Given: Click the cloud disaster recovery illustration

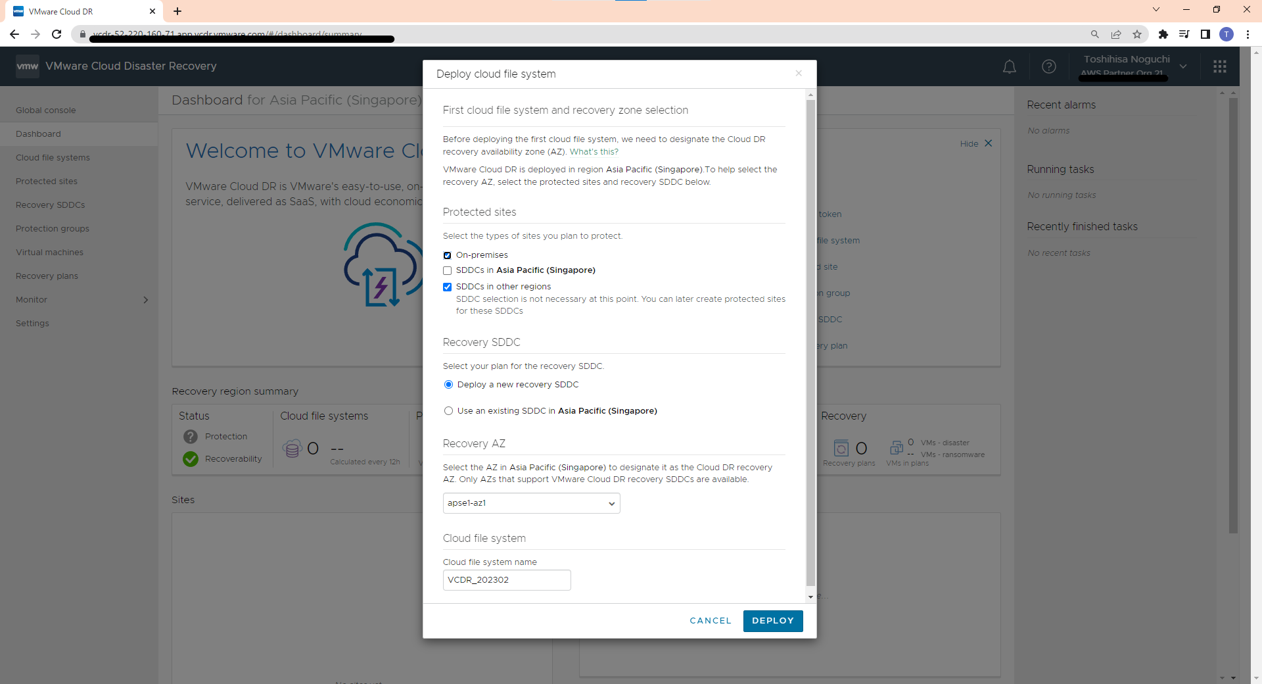Looking at the screenshot, I should [x=383, y=264].
